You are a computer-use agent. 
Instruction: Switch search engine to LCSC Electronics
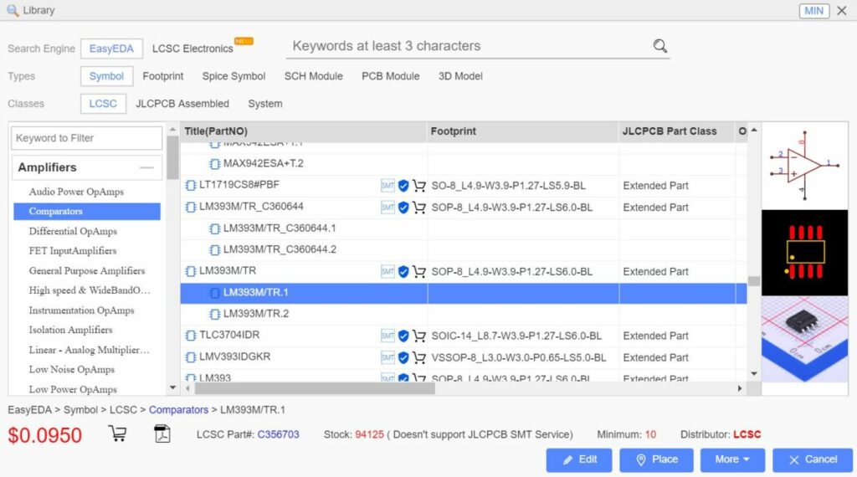pyautogui.click(x=192, y=49)
